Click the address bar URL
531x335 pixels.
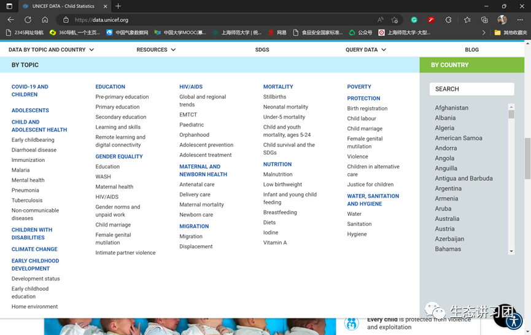101,20
